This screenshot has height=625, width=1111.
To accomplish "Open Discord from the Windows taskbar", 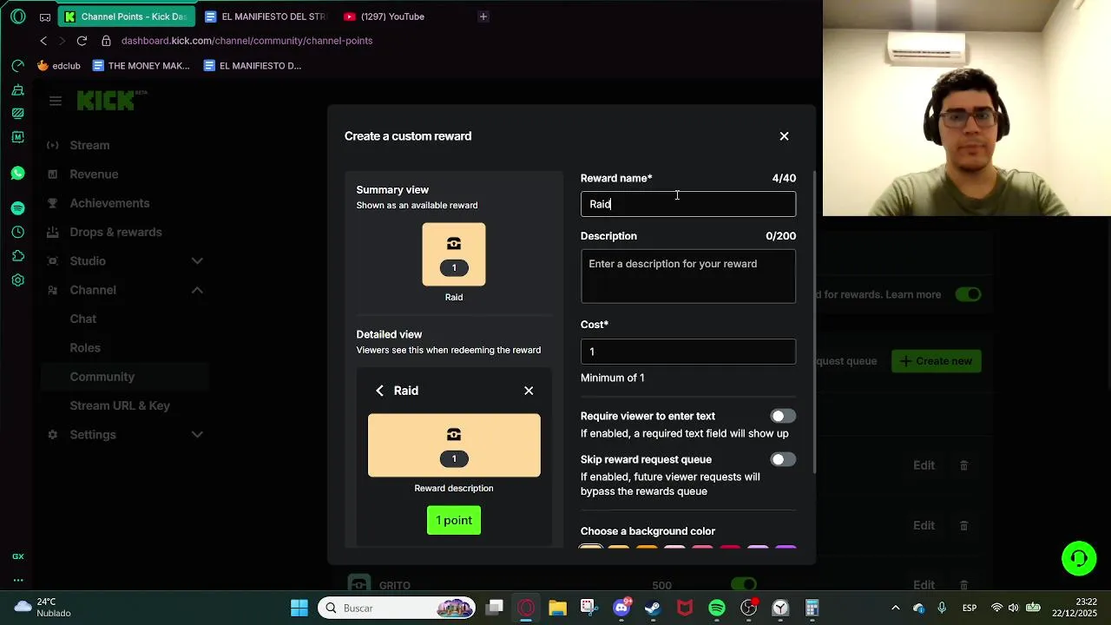I will click(x=621, y=608).
